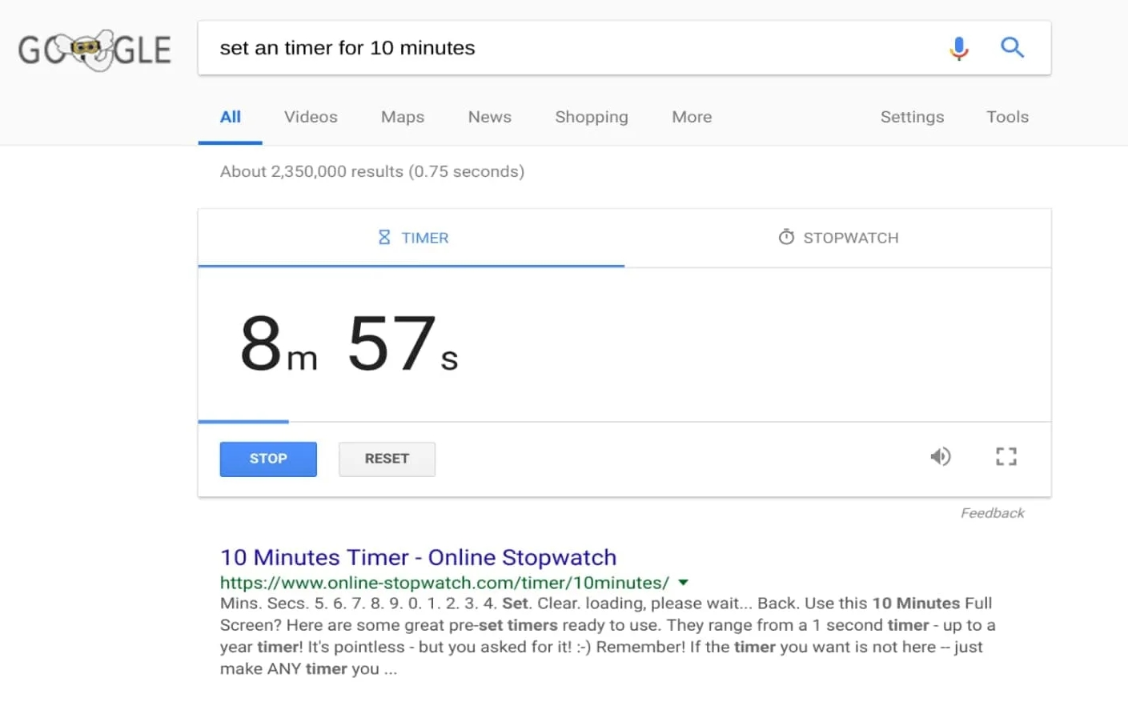Open the Settings menu

click(912, 117)
